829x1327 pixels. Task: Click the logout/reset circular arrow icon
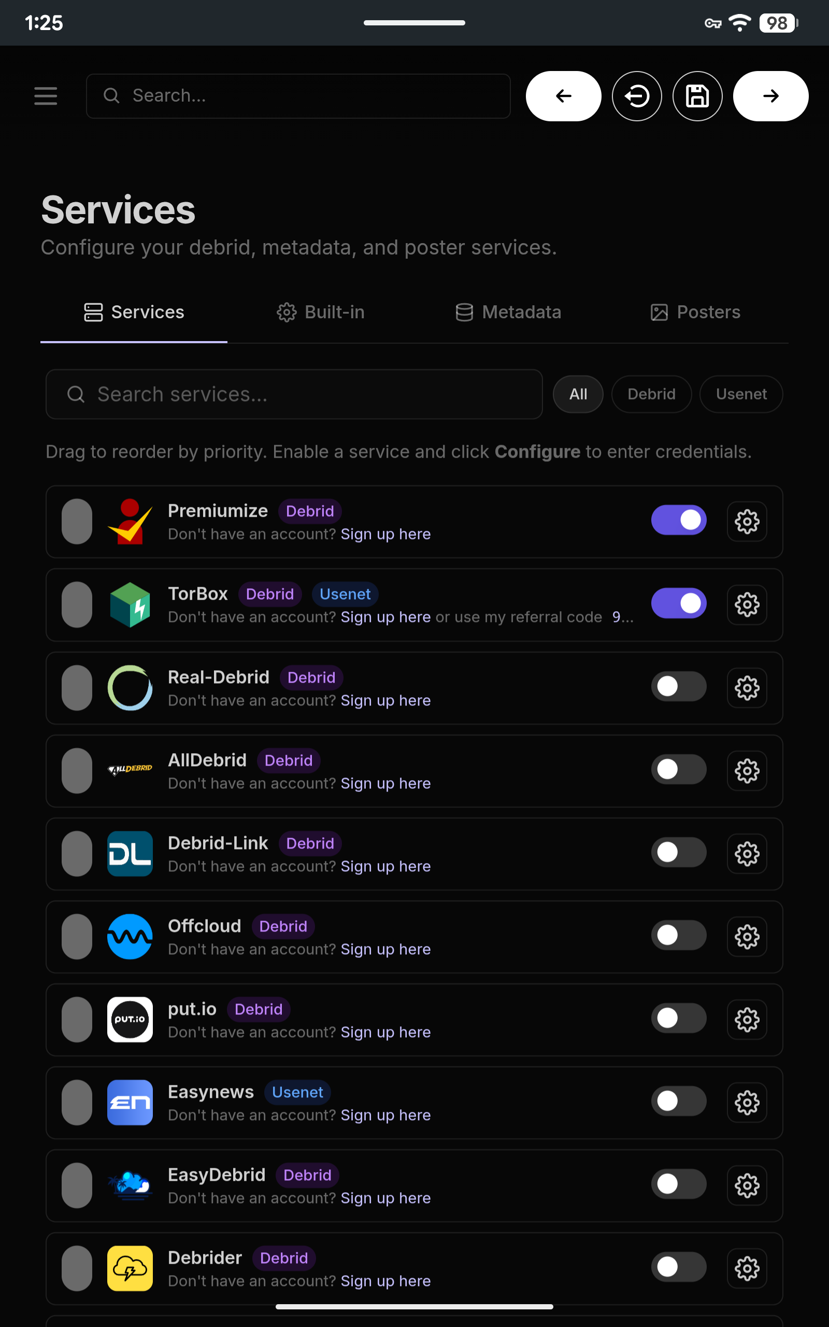pos(637,96)
